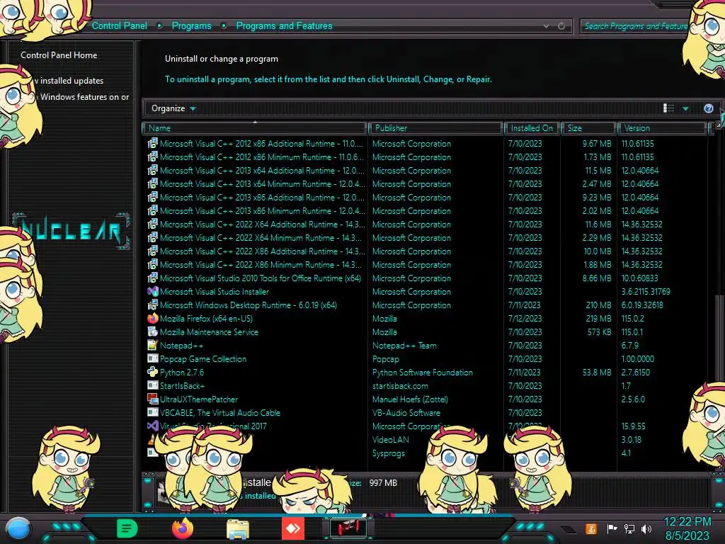Screen dimensions: 725x544
Task: Select Microsoft Visual C++ 2013 x86 Minimum Runtime
Action: tap(426, 210)
